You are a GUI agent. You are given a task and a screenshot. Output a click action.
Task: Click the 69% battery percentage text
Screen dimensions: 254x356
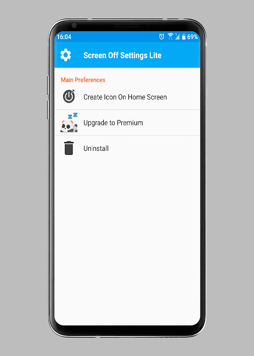pos(193,36)
